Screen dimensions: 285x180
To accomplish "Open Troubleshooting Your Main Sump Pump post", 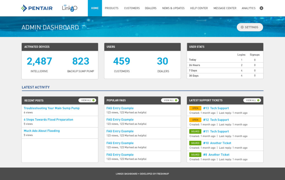I will pos(52,108).
